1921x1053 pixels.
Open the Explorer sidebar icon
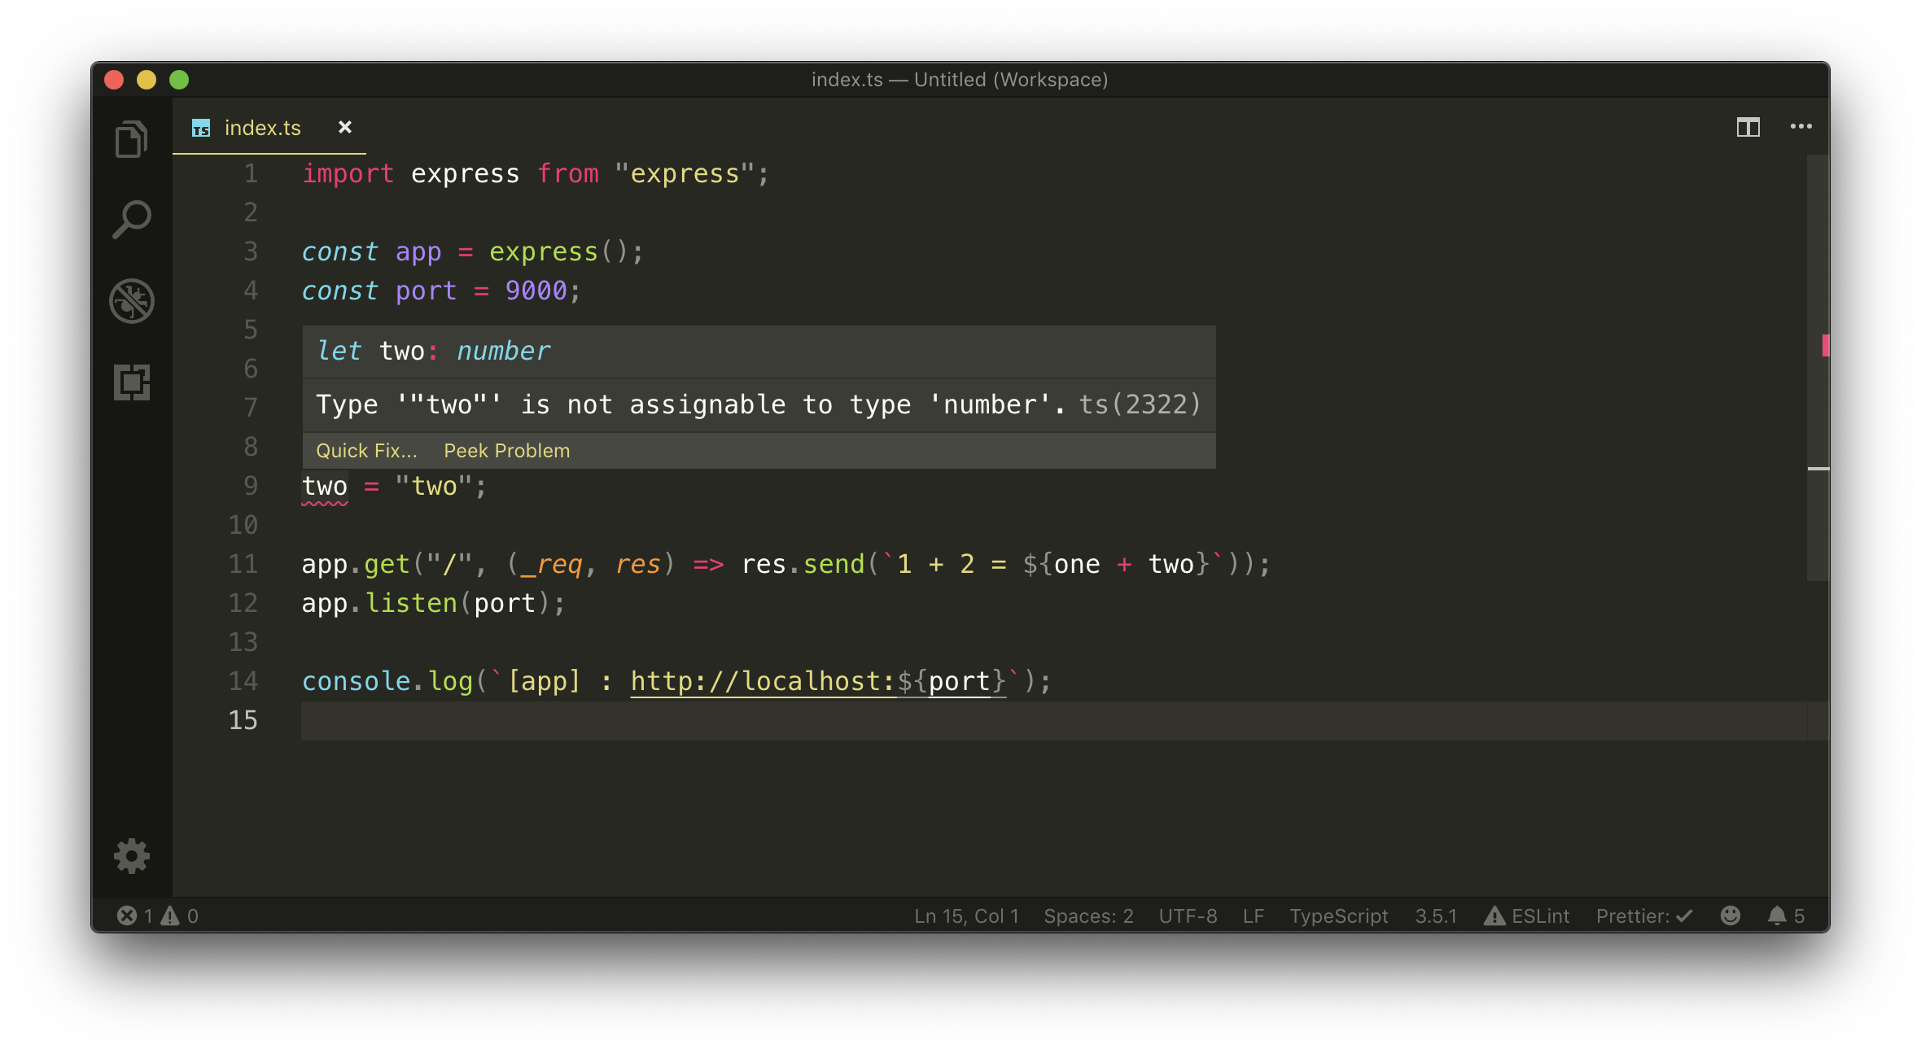(x=132, y=138)
